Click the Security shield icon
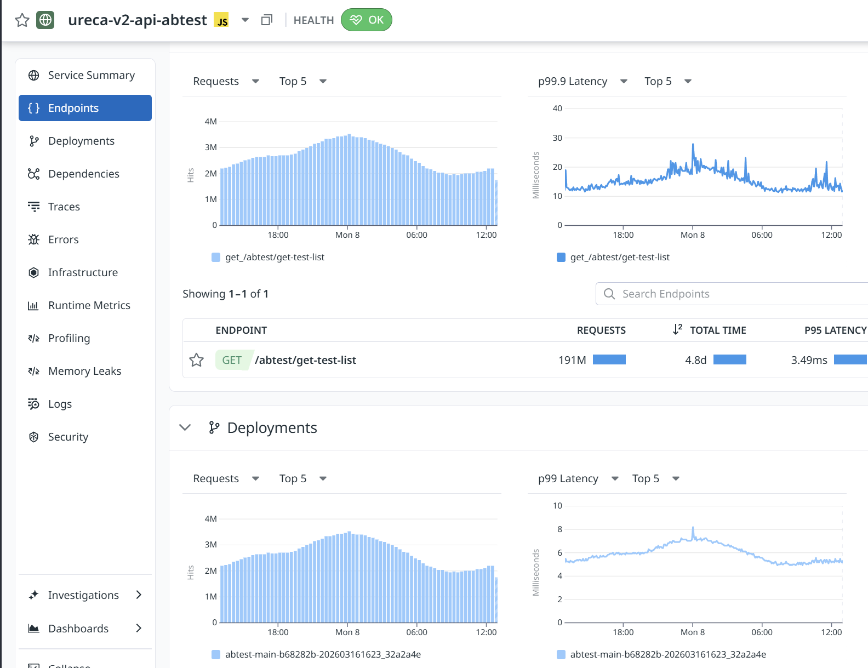 pos(33,437)
